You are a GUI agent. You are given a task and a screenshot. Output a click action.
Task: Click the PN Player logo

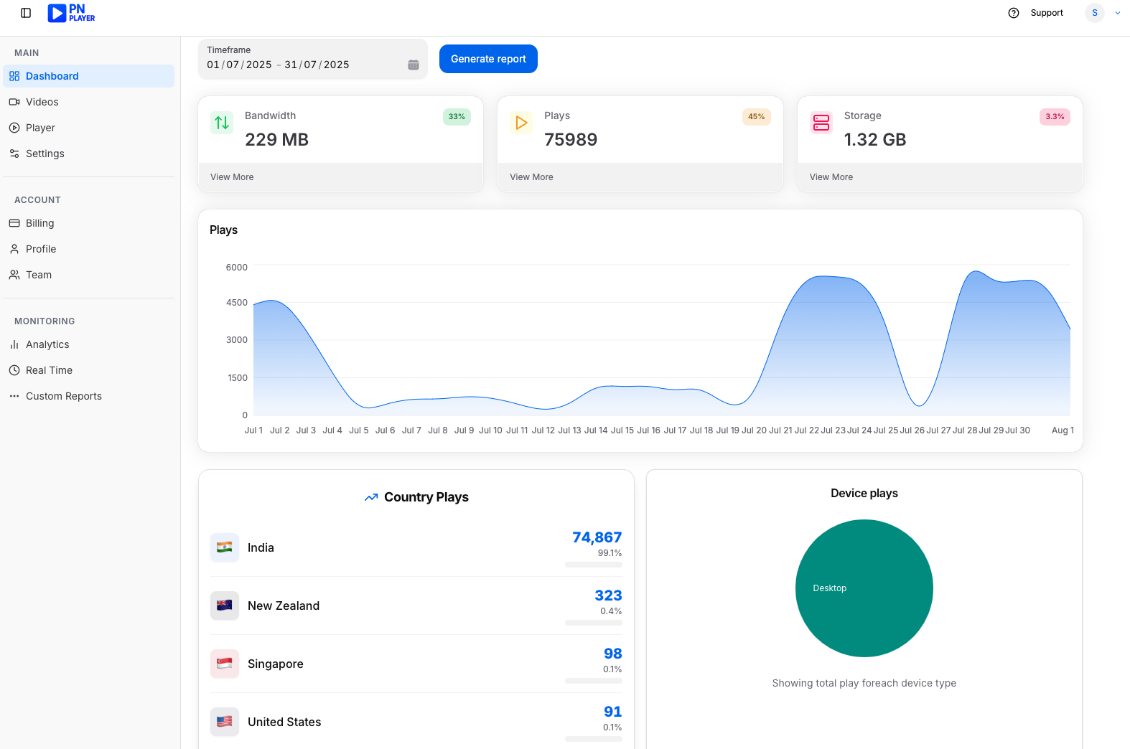click(71, 13)
